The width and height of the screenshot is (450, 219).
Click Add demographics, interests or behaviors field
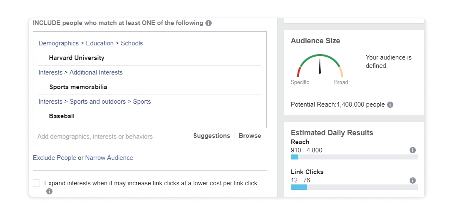[x=110, y=137]
